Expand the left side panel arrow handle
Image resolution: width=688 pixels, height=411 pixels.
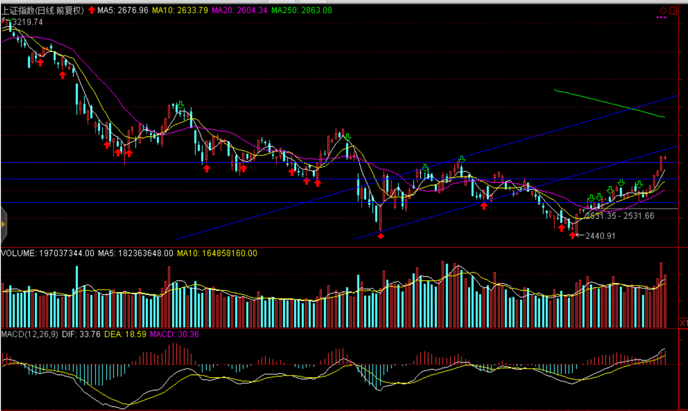3,225
